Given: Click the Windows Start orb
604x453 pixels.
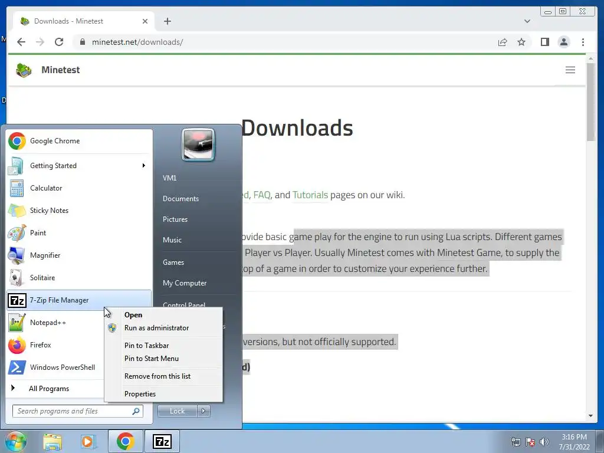Looking at the screenshot, I should tap(15, 441).
